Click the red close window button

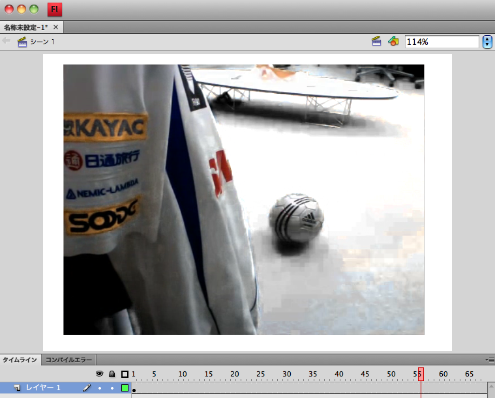[x=9, y=9]
